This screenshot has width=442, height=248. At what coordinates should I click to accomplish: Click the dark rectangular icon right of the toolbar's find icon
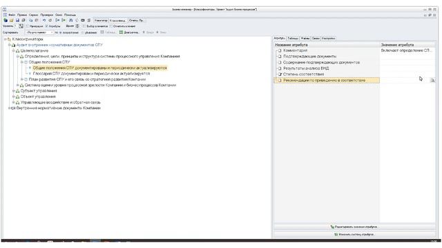tap(83, 20)
